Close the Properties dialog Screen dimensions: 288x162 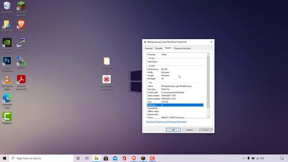click(211, 42)
